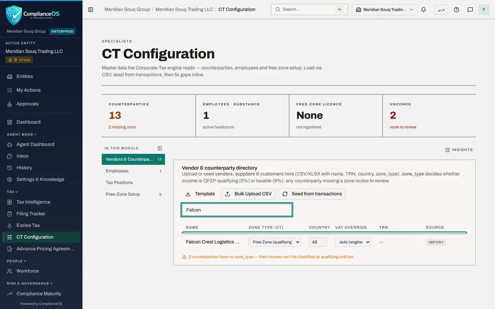Click the Zone Type (CT) column header

(266, 228)
